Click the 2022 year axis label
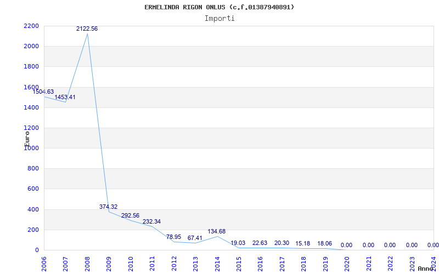Image resolution: width=439 pixels, height=274 pixels. [x=390, y=264]
